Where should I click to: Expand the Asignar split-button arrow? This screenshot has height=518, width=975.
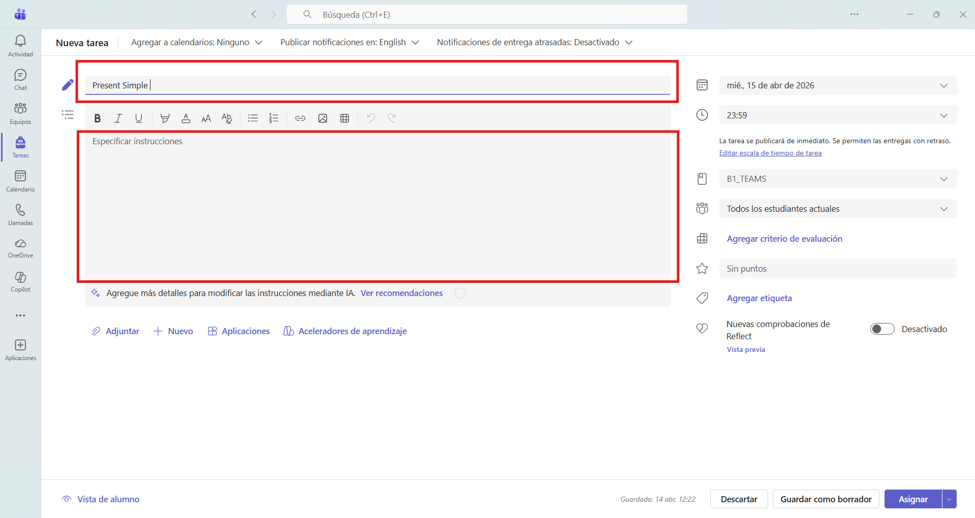tap(949, 499)
